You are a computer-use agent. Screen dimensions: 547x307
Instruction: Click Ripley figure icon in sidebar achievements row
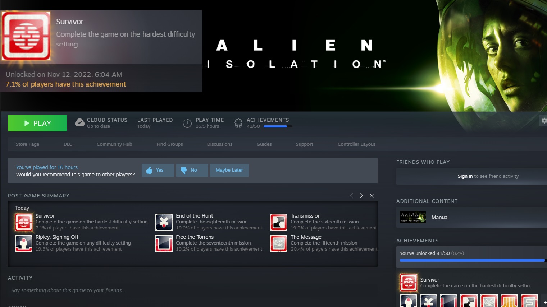409,301
